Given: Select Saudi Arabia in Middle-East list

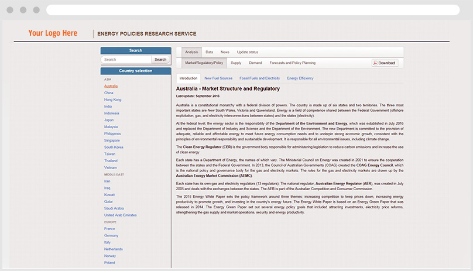Looking at the screenshot, I should [114, 208].
